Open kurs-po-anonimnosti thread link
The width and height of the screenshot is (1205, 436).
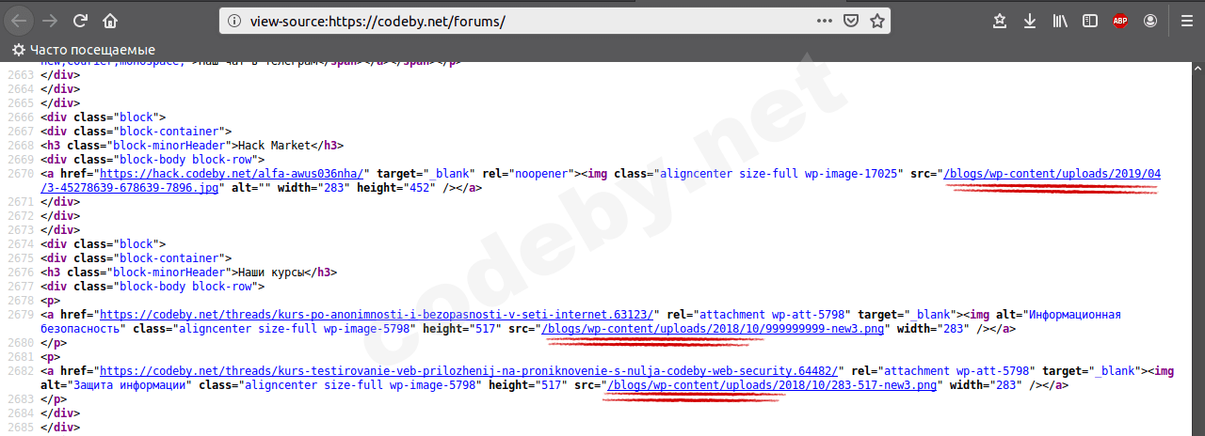pos(378,315)
